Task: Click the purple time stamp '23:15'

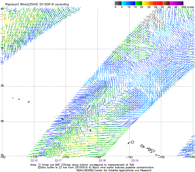Action: (34, 161)
